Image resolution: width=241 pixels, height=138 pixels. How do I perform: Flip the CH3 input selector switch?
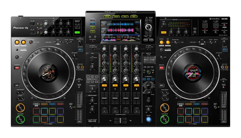(x=92, y=49)
